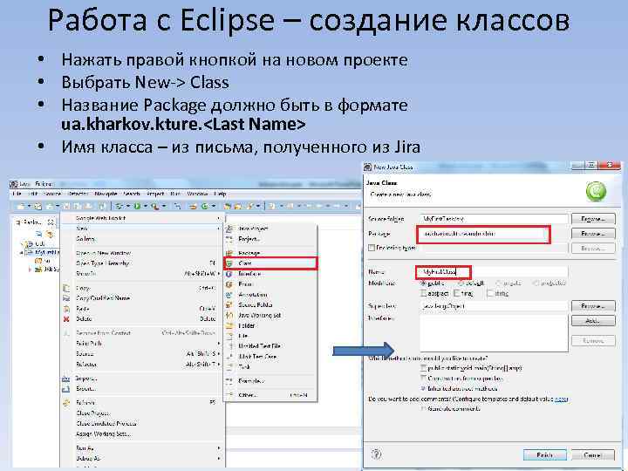This screenshot has height=471, width=628.
Task: Open the Project menu in Eclipse menu bar
Action: click(x=155, y=194)
